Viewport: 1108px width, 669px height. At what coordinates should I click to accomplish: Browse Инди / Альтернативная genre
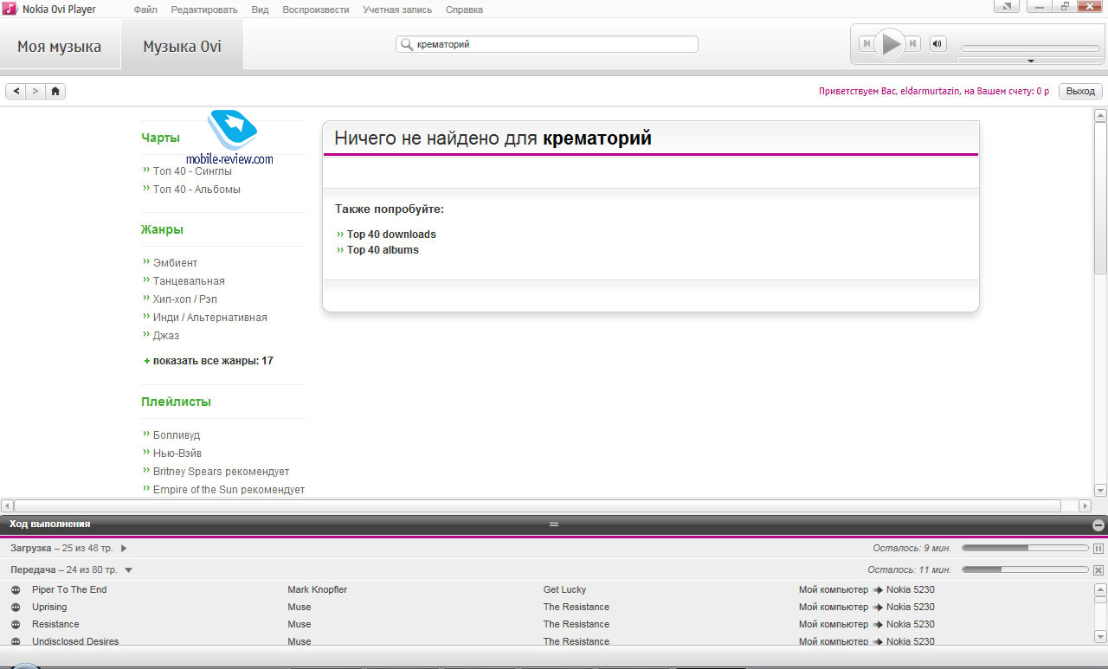coord(209,318)
